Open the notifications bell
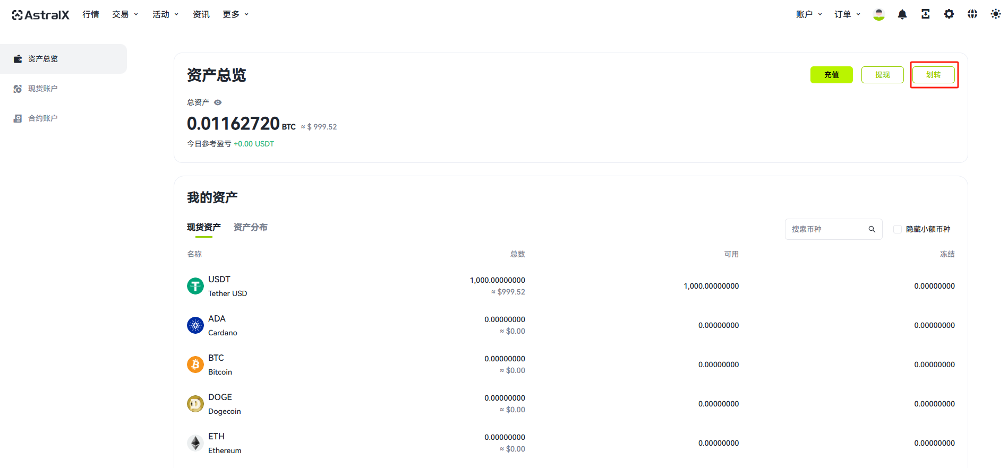Viewport: 1008px width, 468px height. pyautogui.click(x=902, y=14)
